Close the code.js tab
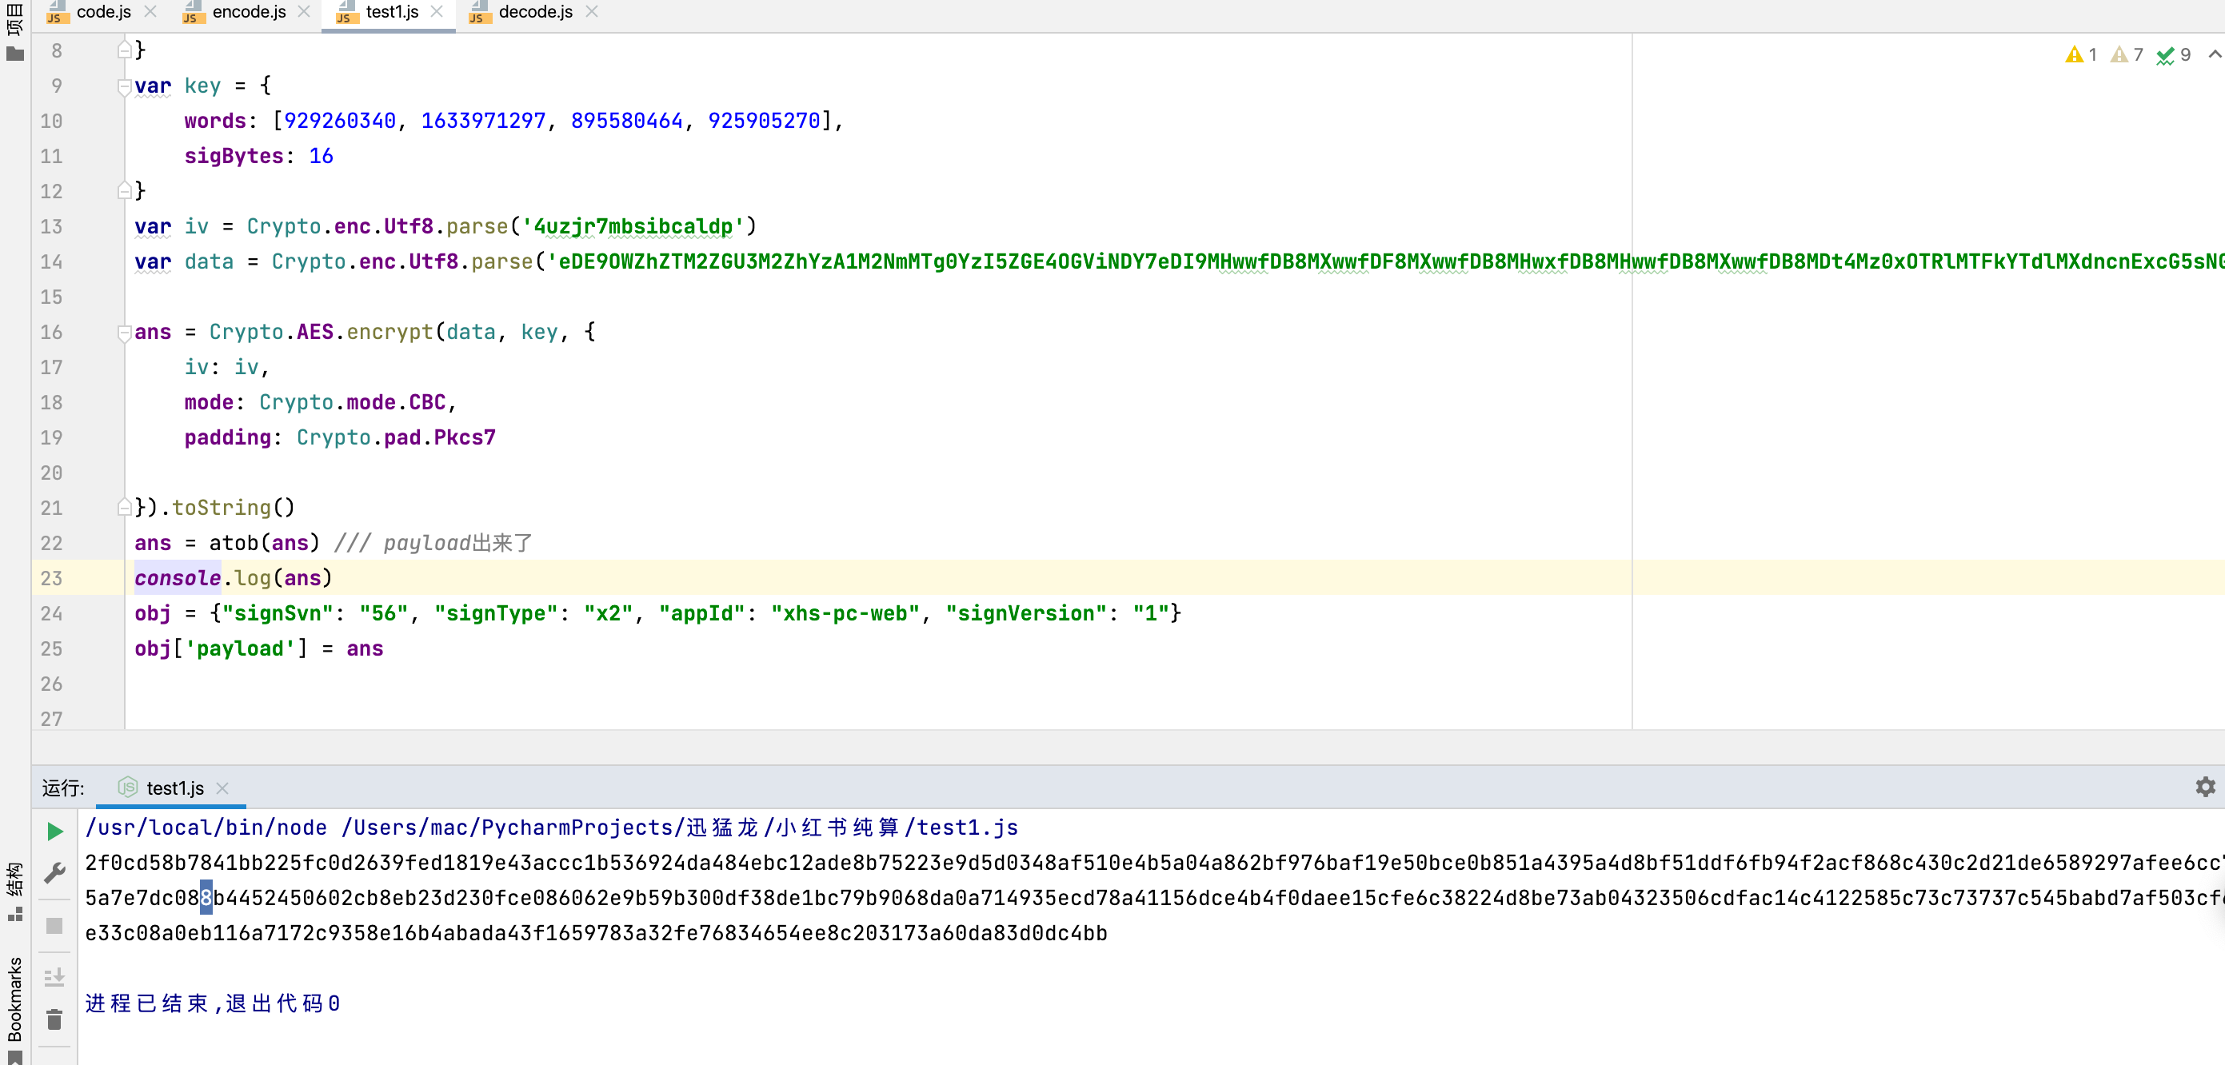Viewport: 2225px width, 1065px height. click(150, 12)
